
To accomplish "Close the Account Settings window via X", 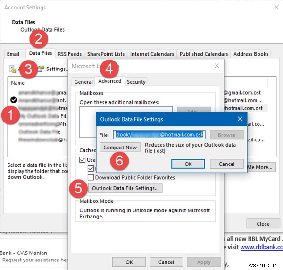I will (276, 7).
